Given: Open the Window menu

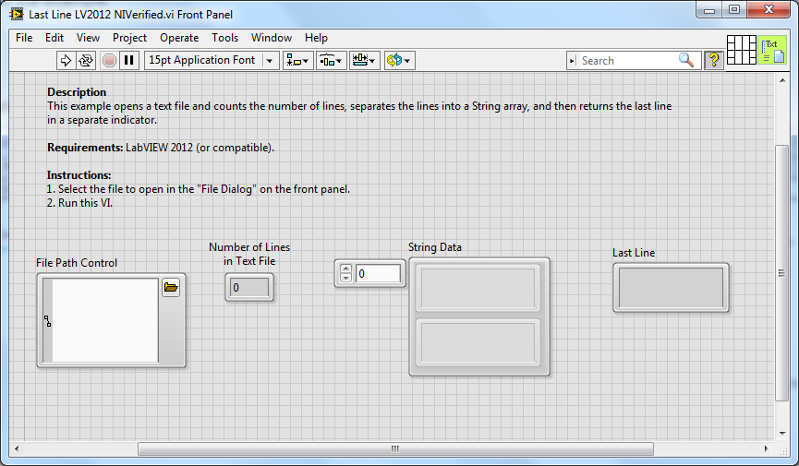Looking at the screenshot, I should 271,38.
